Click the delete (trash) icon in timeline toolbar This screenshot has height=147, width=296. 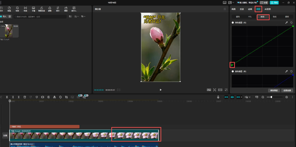click(25, 97)
